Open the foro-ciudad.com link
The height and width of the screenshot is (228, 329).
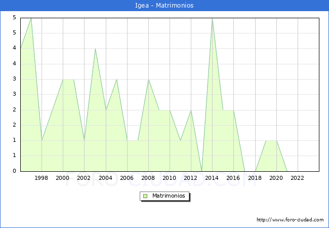290,220
